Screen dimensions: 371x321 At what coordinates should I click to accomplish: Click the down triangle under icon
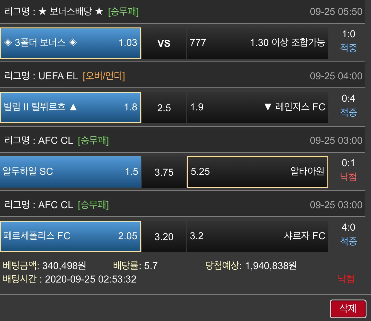point(268,107)
